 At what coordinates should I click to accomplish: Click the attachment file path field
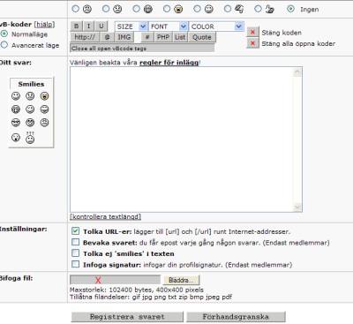116,280
